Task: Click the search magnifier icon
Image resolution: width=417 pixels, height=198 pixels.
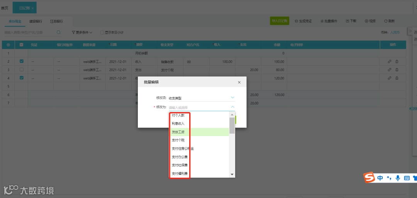Action: coord(59,32)
